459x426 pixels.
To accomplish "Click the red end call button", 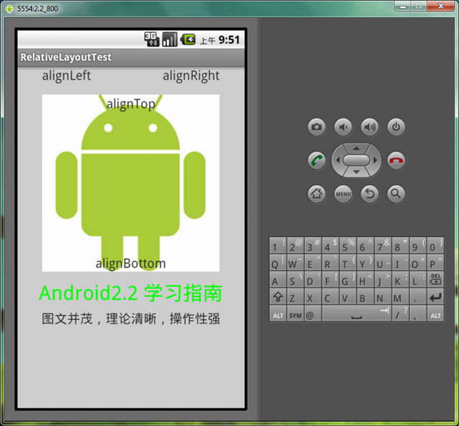I will click(397, 160).
